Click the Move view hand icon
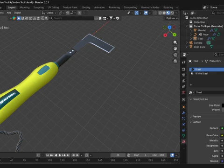Screen dimensions: 224x168 point(175,49)
